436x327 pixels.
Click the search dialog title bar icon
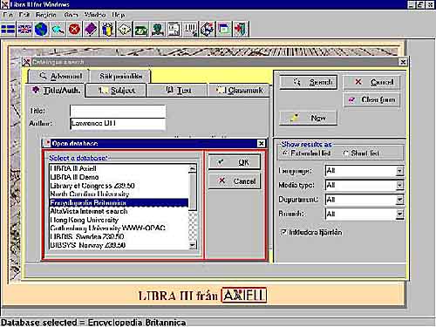tap(27, 62)
